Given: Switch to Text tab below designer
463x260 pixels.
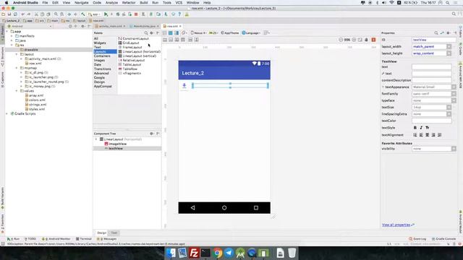Looking at the screenshot, I should point(114,233).
